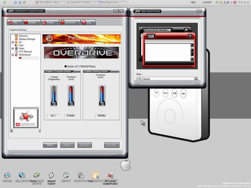Click the processor Overdrive Level gauge
This screenshot has height=188, width=251.
click(71, 96)
